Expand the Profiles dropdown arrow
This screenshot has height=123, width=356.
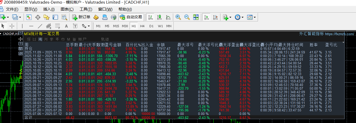(x=20, y=17)
